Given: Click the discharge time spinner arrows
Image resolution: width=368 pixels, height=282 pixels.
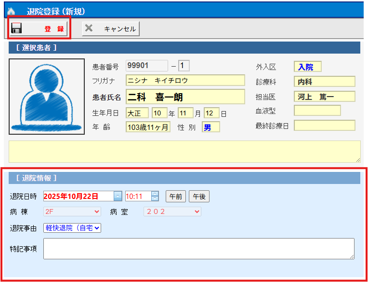Looking at the screenshot, I should coord(155,196).
